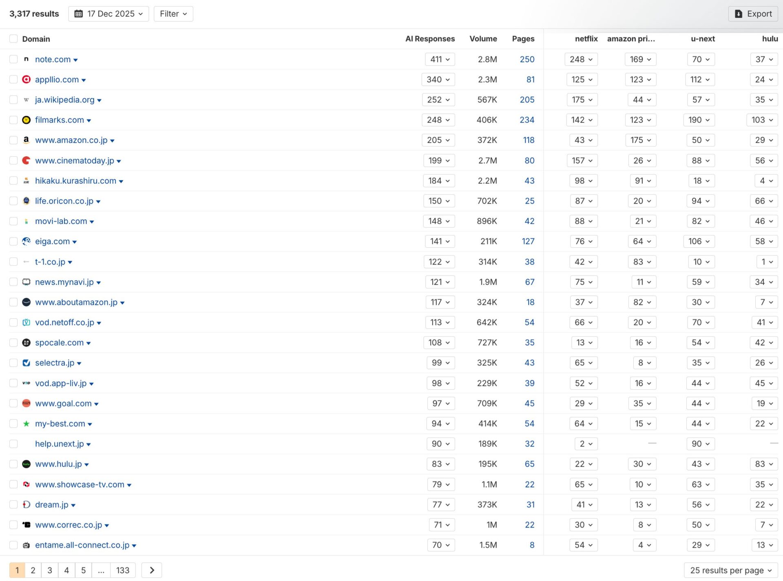Open the 250 pages link for note.com
Viewport: 783px width, 581px height.
point(527,59)
